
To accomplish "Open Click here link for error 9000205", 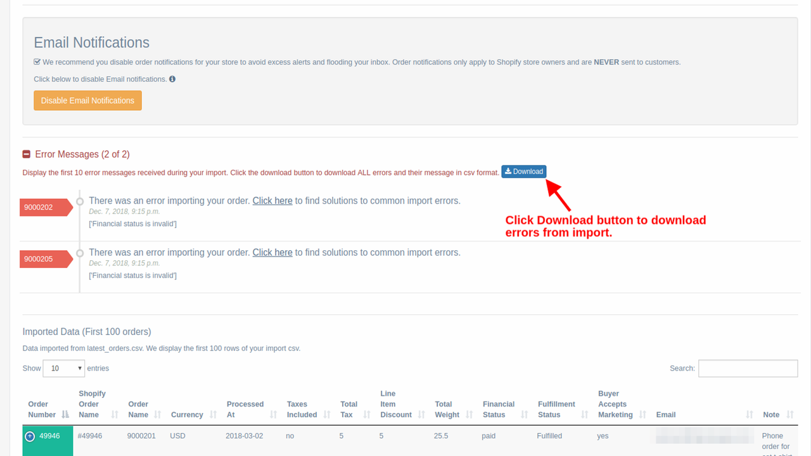I will coord(272,251).
